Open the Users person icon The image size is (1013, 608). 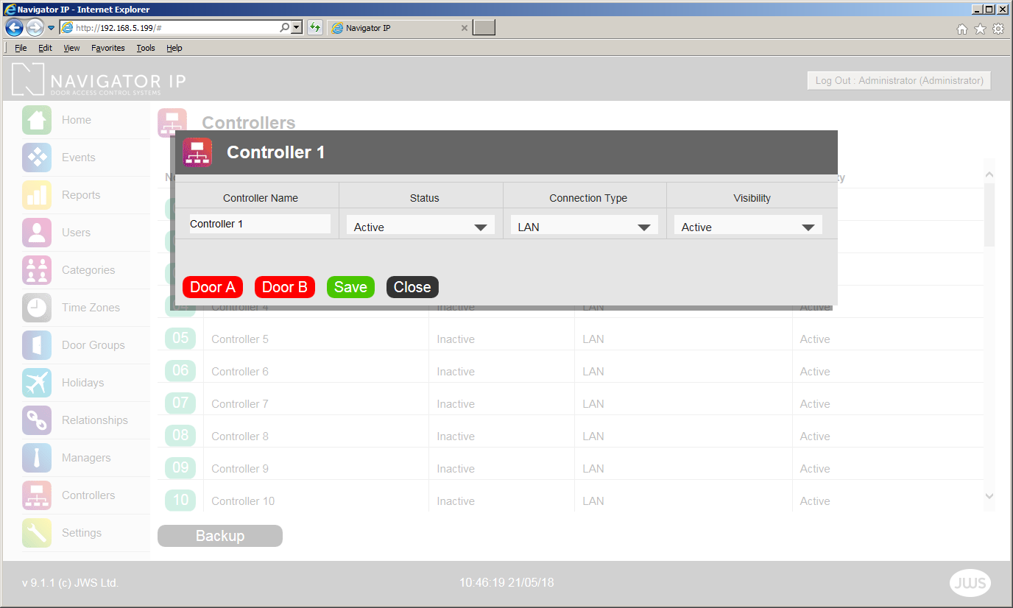(37, 233)
